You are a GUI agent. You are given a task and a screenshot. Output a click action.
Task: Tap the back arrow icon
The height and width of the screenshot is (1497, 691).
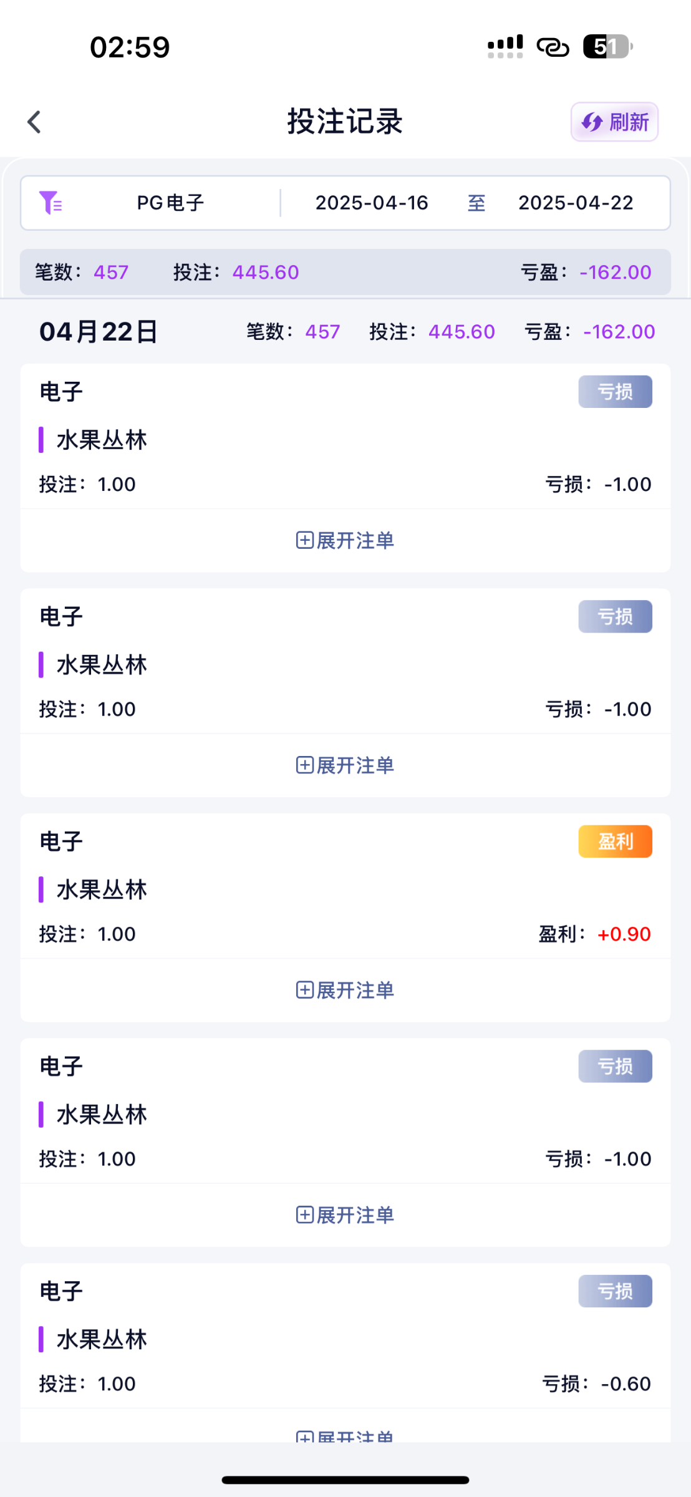point(34,122)
